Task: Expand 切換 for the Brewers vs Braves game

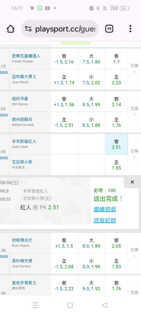Action: [x=134, y=68]
